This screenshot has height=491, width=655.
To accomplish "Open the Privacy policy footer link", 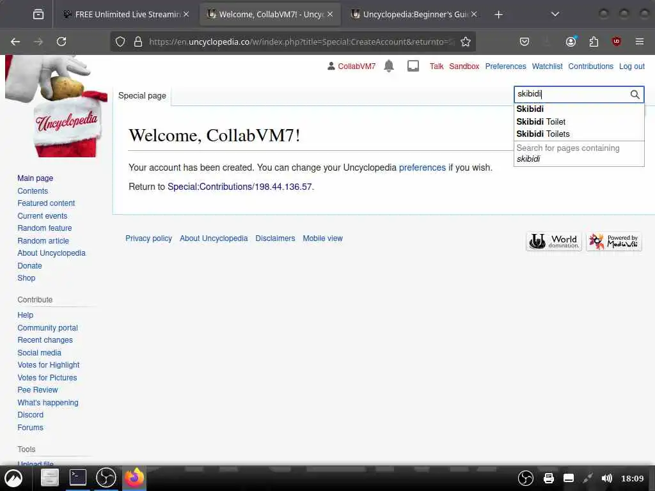I will click(x=148, y=238).
